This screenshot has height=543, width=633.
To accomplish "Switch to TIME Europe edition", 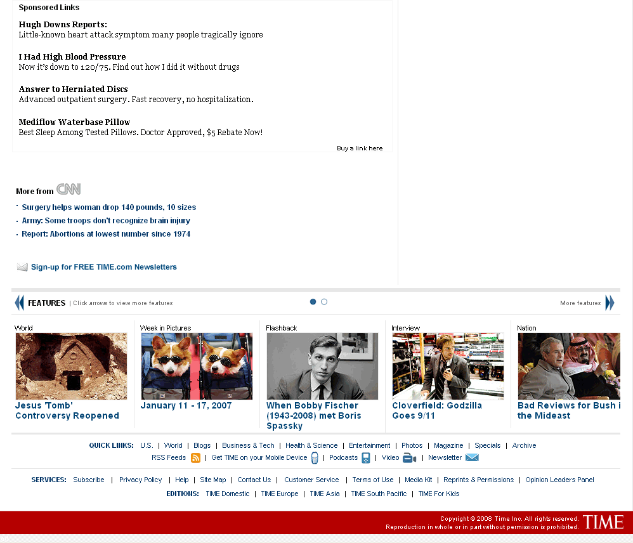I will 279,494.
